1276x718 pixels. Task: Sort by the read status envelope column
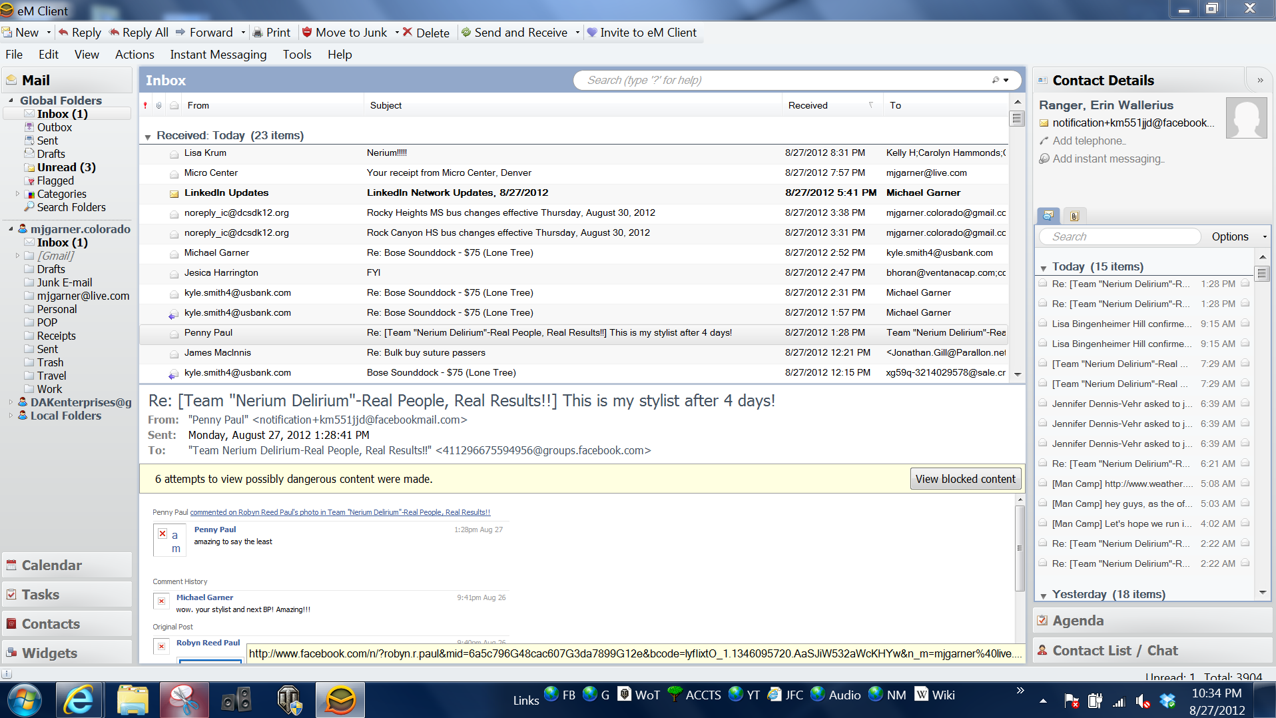pyautogui.click(x=174, y=105)
